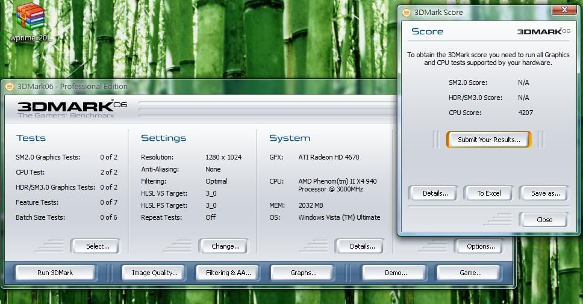Open Image Quality... tool
Image resolution: width=583 pixels, height=304 pixels.
(154, 273)
